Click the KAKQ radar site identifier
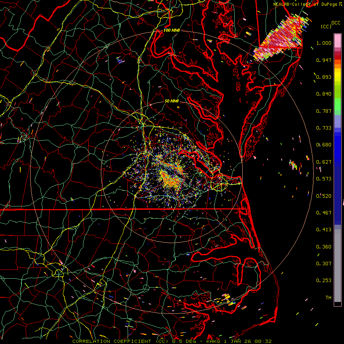The width and height of the screenshot is (344, 344). [x=214, y=341]
